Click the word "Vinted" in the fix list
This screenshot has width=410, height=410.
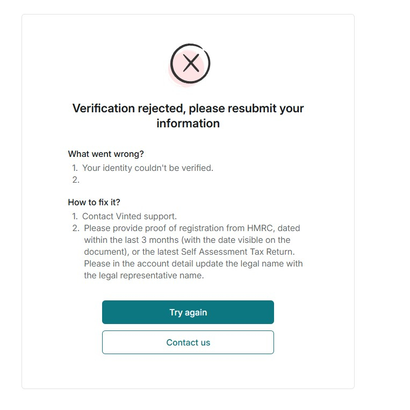click(x=129, y=216)
